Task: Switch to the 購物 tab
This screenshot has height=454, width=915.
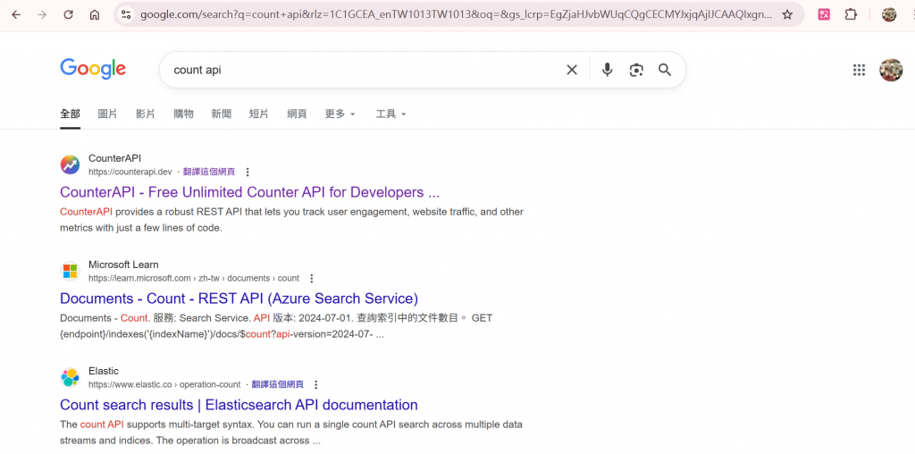Action: (x=183, y=114)
